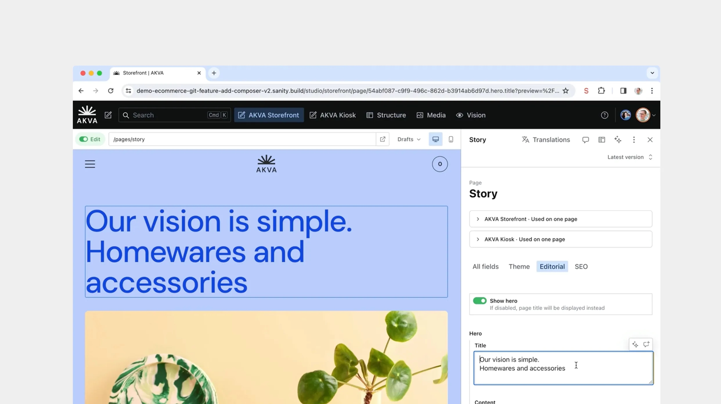This screenshot has width=721, height=404.
Task: Switch preview to mobile viewport icon
Action: [x=451, y=139]
